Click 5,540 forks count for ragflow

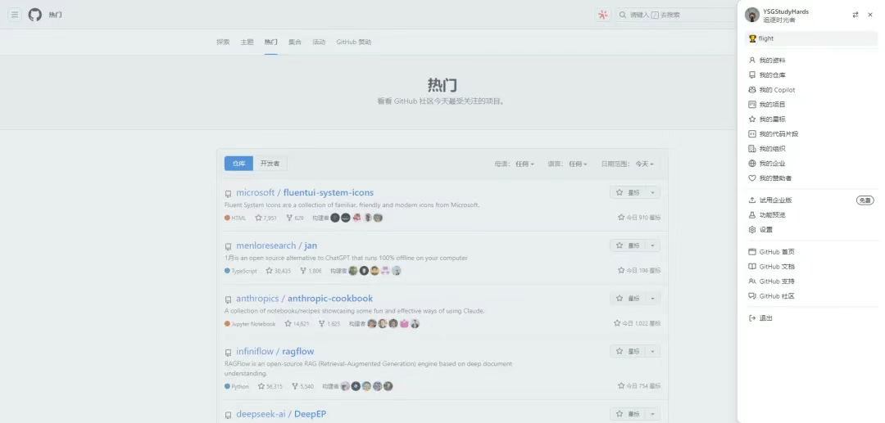pos(303,386)
